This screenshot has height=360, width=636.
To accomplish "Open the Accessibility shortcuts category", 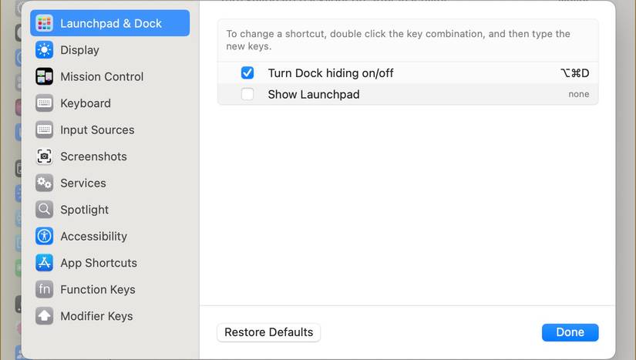I will pos(93,236).
